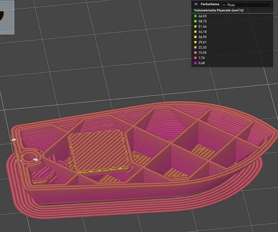Select the plate thumbnail with blue outline
The height and width of the screenshot is (232, 278).
(x=6, y=16)
